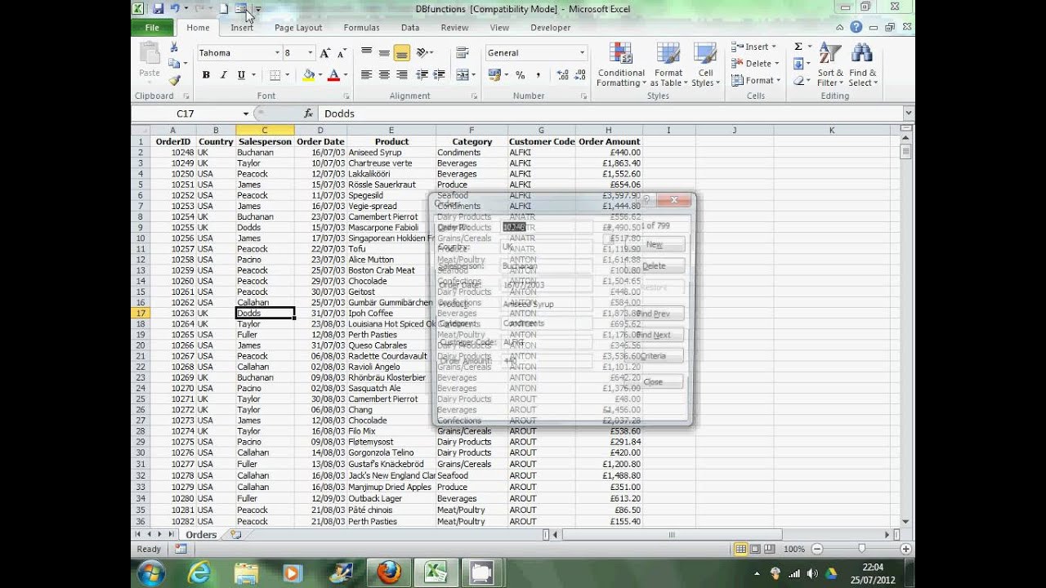1046x588 pixels.
Task: Apply accounting number format
Action: point(494,75)
